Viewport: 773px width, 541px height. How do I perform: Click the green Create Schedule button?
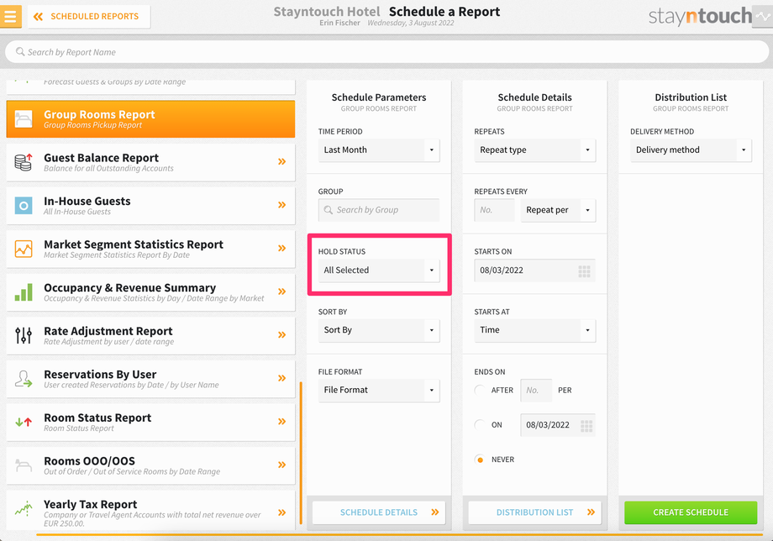tap(691, 512)
